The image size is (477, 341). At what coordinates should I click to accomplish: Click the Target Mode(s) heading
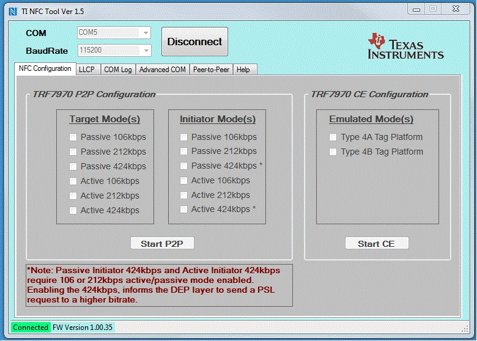[105, 119]
